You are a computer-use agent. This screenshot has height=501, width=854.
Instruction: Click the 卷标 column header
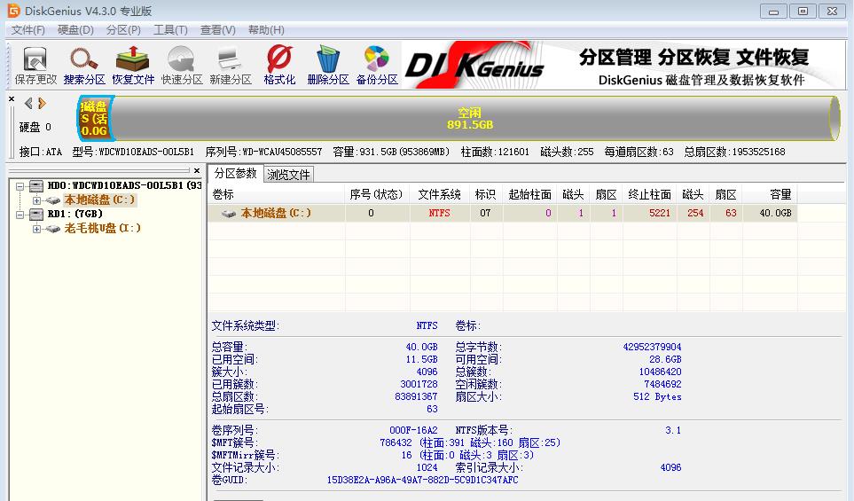click(x=276, y=194)
